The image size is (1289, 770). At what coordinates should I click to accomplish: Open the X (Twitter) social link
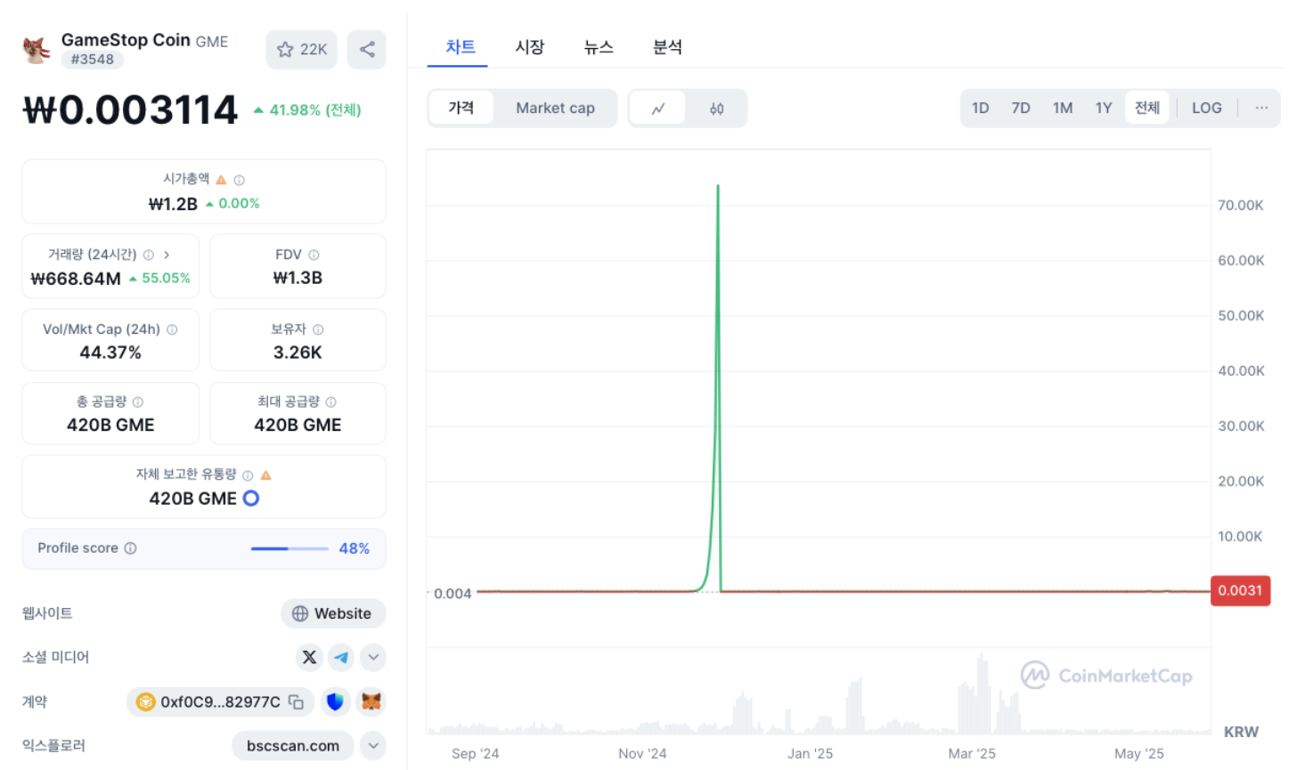(309, 657)
